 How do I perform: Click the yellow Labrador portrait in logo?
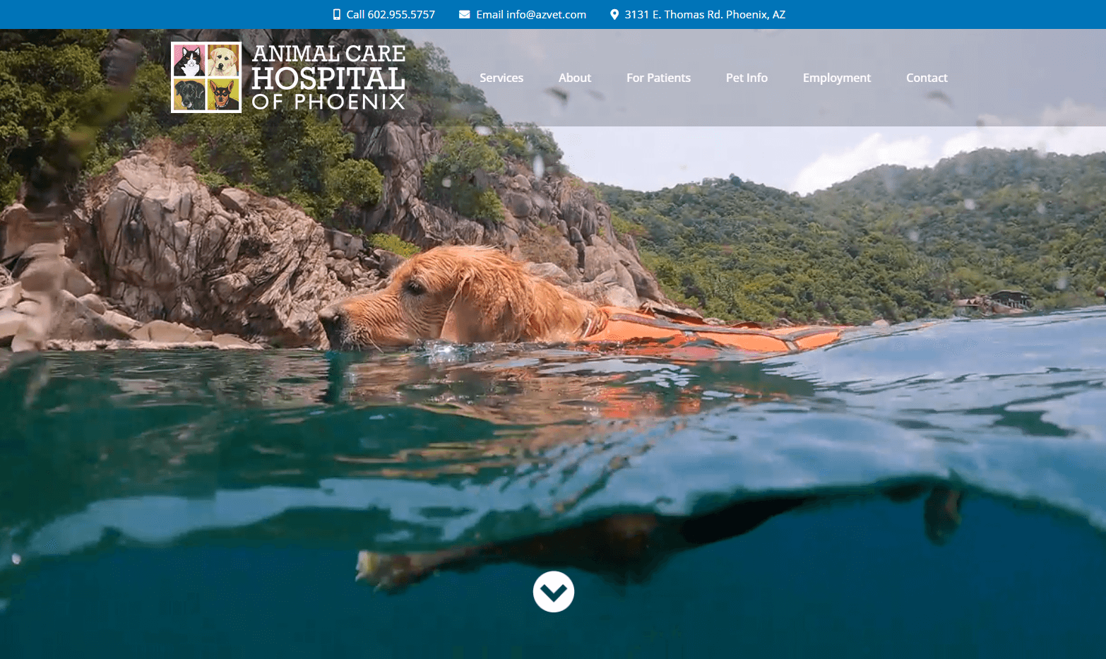point(223,61)
